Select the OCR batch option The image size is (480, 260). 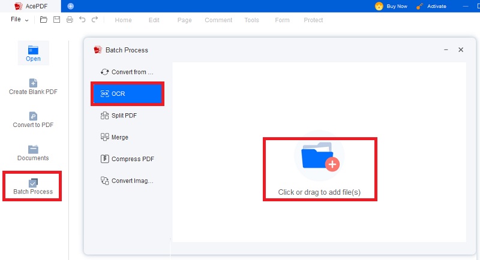pyautogui.click(x=127, y=94)
